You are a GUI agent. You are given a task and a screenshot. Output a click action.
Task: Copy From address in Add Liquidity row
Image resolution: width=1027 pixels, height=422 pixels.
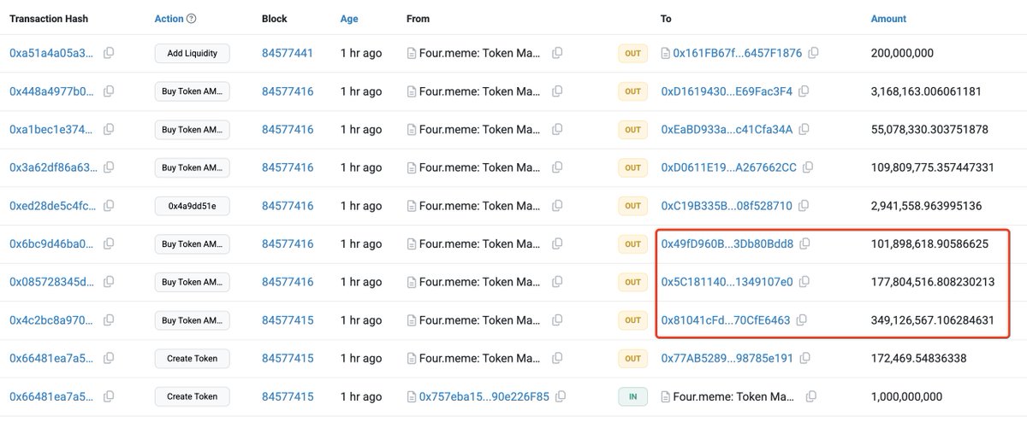click(557, 53)
